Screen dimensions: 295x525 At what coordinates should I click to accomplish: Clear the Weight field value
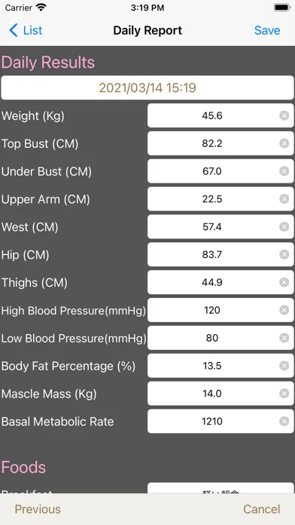(x=284, y=116)
